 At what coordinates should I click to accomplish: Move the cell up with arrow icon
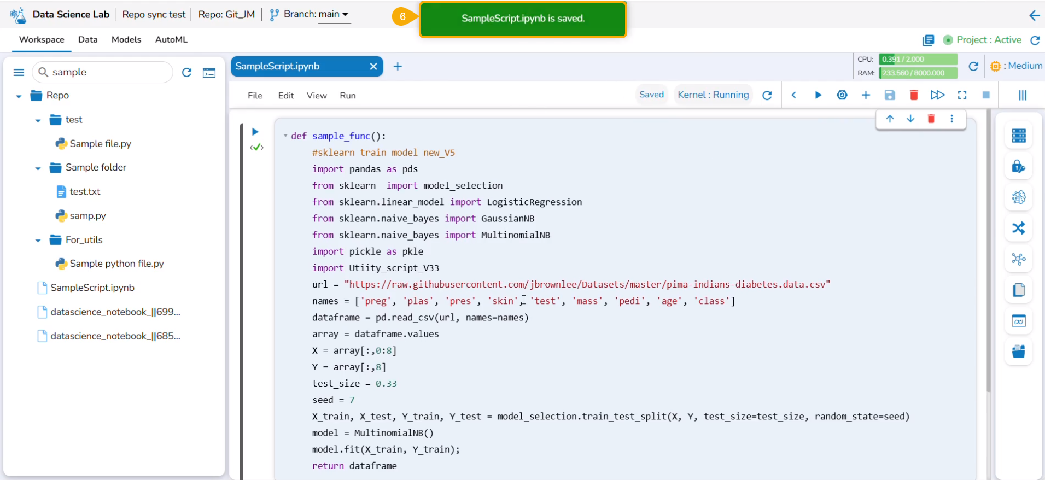tap(890, 119)
